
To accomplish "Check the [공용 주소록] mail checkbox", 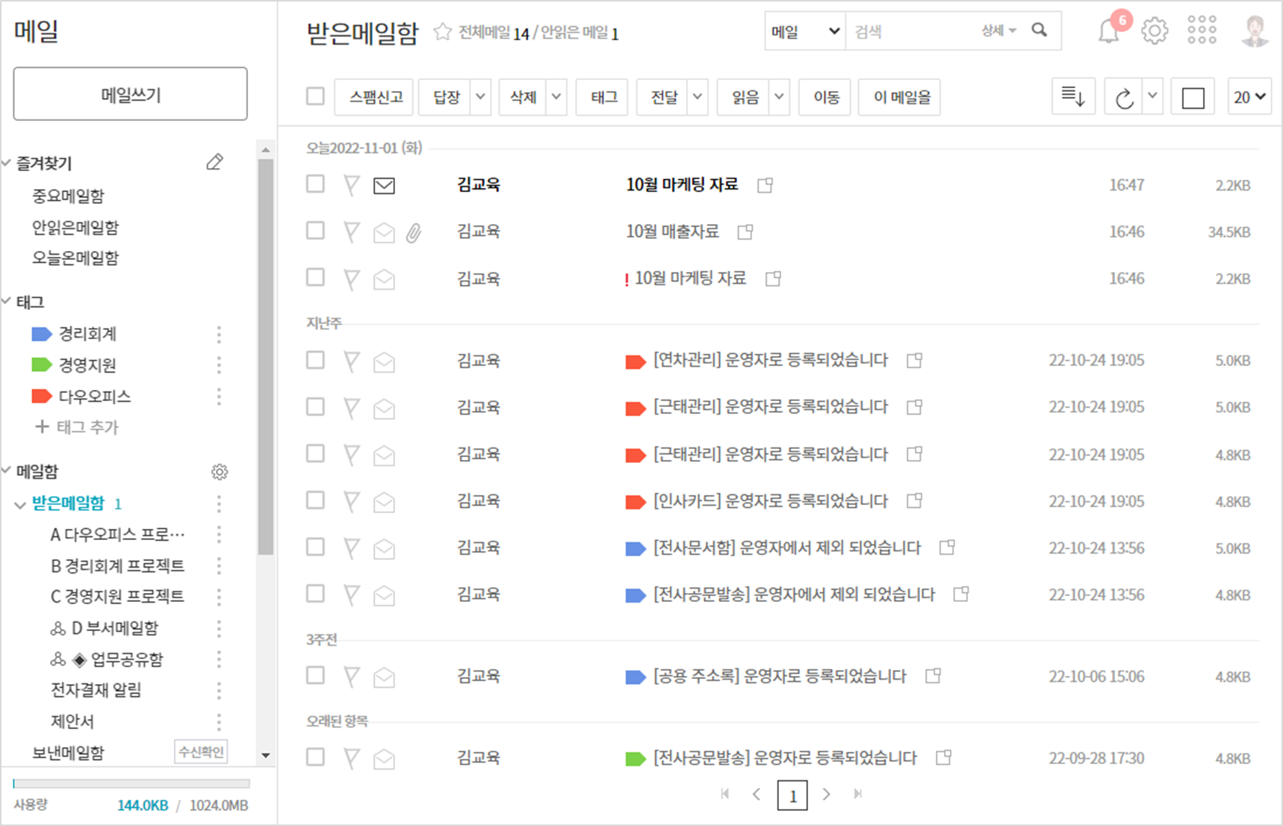I will (315, 675).
